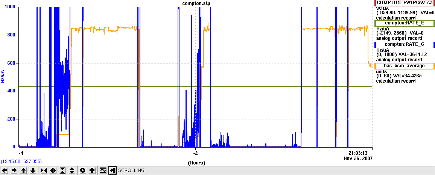Click the Nov 26, 2007 date label

point(358,158)
